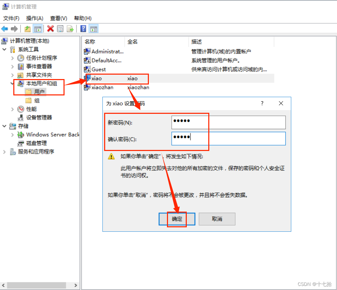Click the properties window toolbar icon

(x=60, y=29)
